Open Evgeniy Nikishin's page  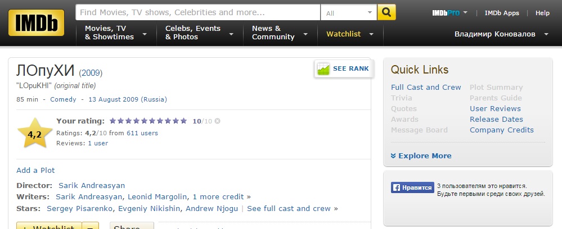pyautogui.click(x=150, y=208)
